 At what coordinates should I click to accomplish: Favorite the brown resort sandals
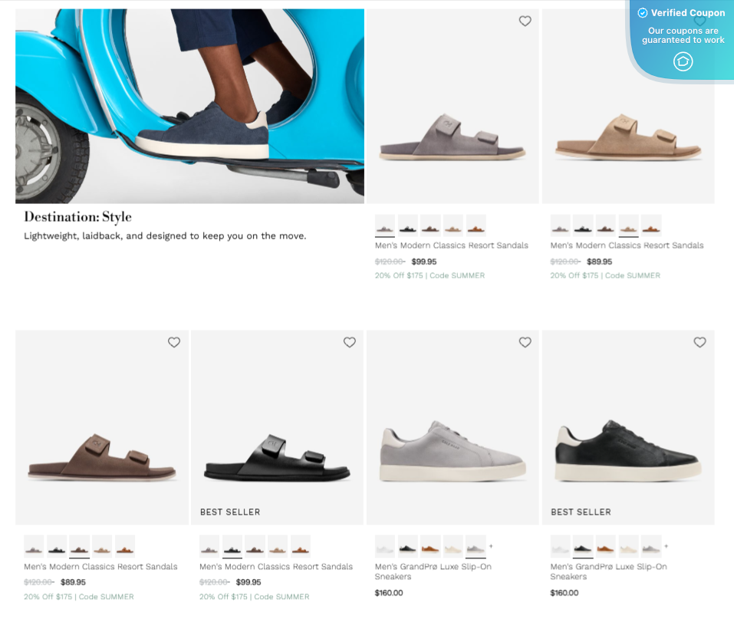click(173, 343)
